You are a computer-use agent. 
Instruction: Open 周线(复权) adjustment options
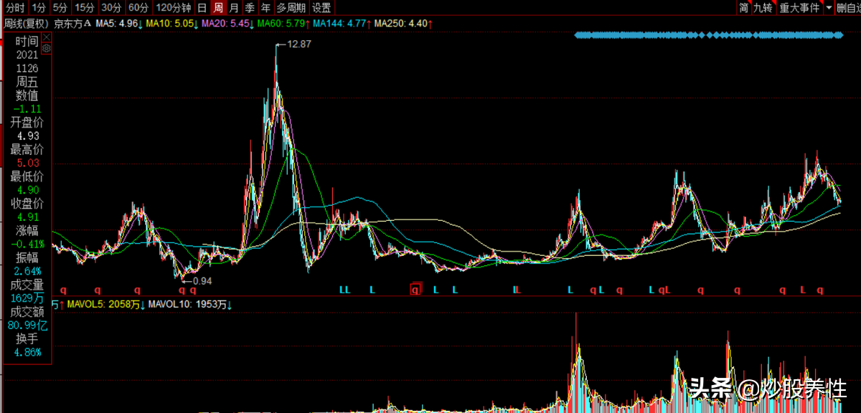coord(26,23)
